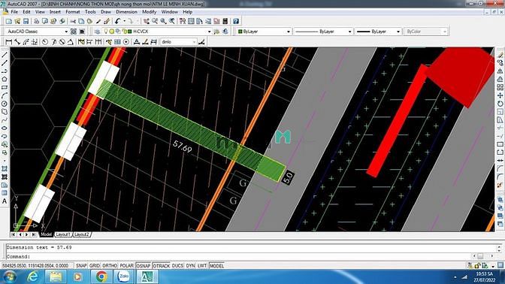Screen dimensions: 505x284
Task: Select the Angular dimension tool
Action: pos(70,42)
